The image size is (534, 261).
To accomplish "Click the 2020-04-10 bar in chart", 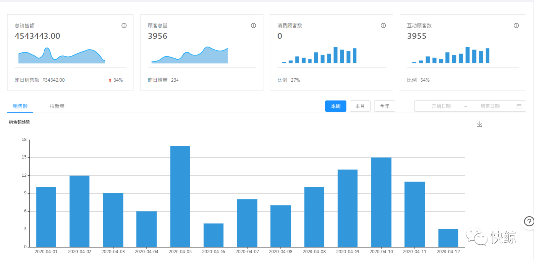I will click(x=381, y=202).
